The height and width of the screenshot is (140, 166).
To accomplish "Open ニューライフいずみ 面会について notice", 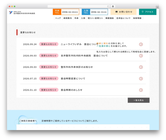I will pos(79,44).
